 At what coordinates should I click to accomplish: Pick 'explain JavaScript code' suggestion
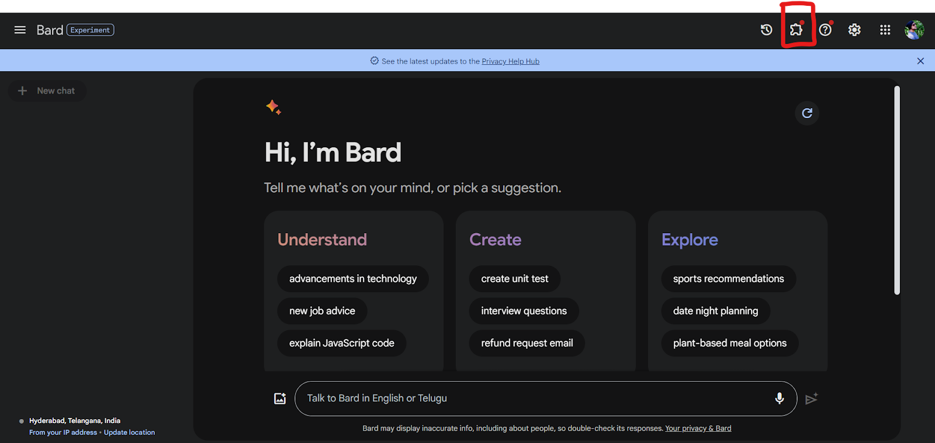(342, 343)
